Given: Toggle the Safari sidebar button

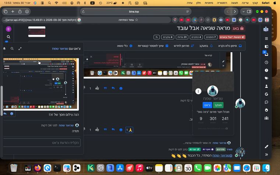Looking at the screenshot, I should [x=249, y=11].
